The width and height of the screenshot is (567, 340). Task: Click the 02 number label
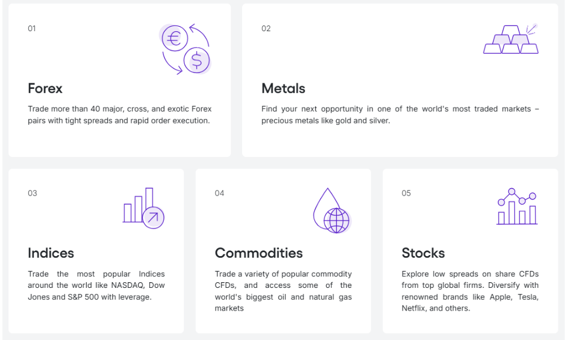tap(266, 28)
